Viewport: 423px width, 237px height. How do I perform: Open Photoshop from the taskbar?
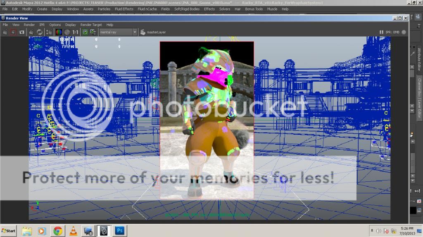(x=119, y=230)
